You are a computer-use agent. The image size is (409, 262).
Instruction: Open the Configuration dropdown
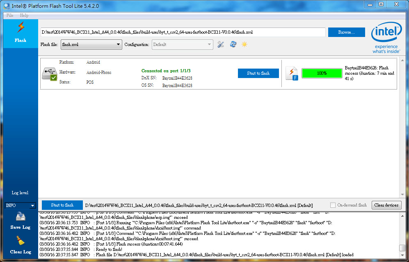(209, 44)
